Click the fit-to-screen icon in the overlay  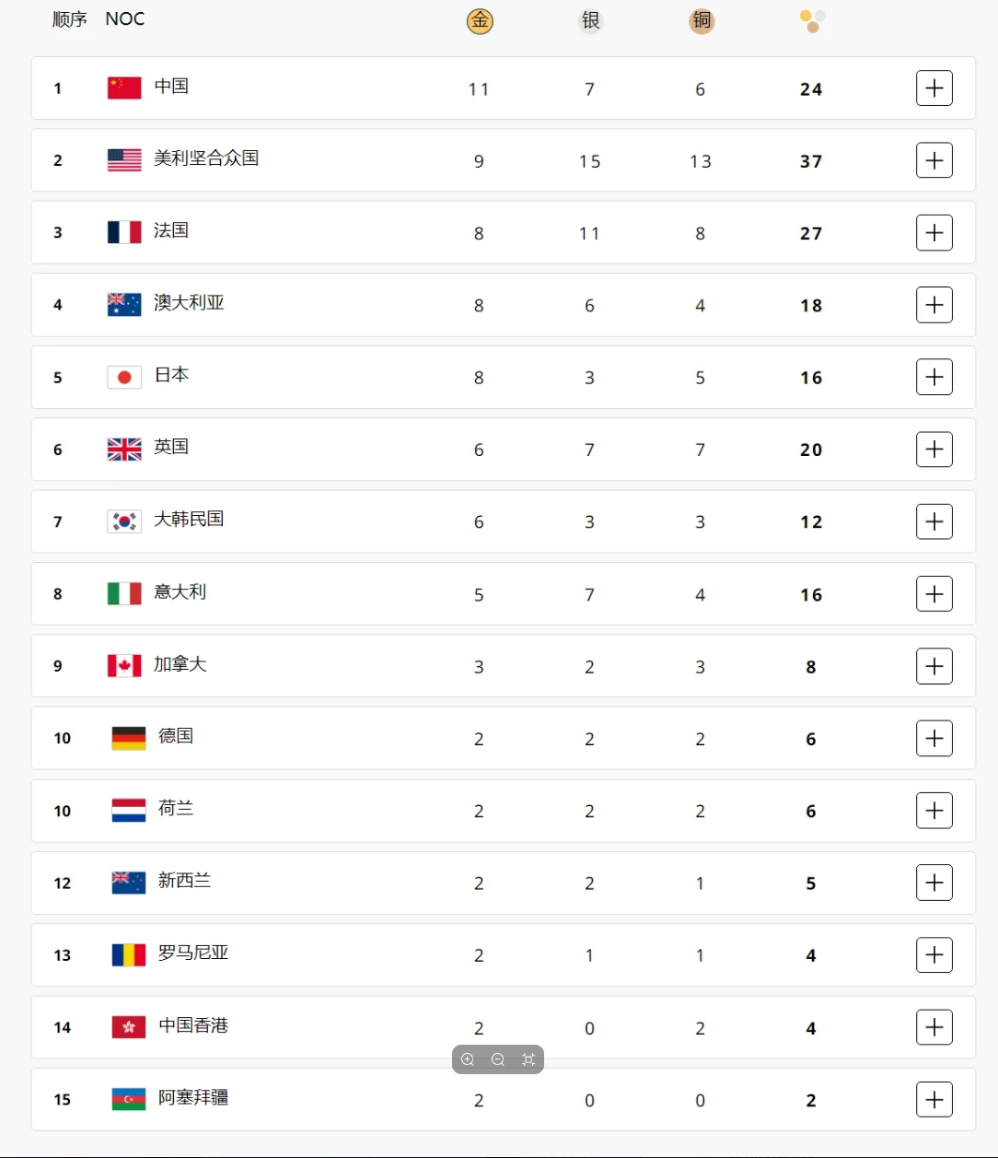(x=528, y=1059)
